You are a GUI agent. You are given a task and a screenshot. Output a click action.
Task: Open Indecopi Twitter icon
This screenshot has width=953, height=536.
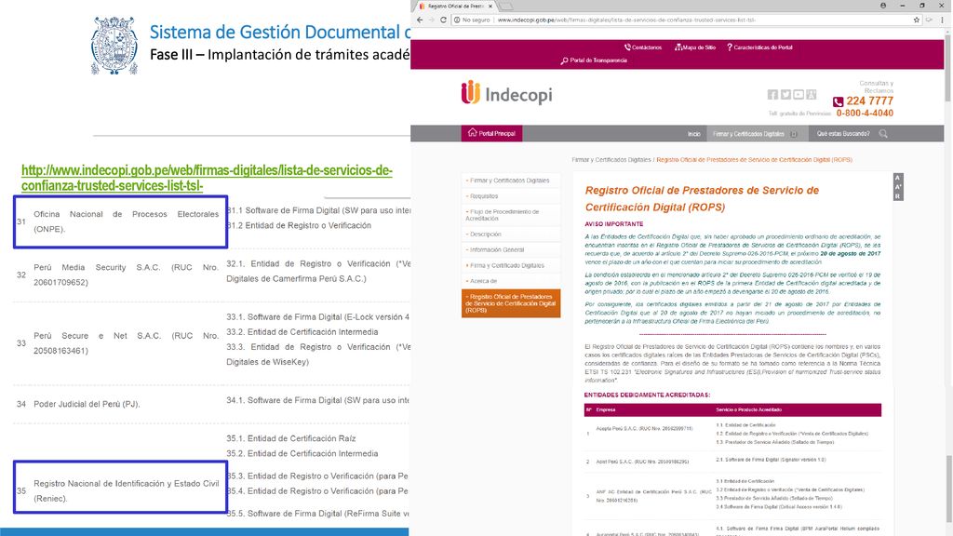pyautogui.click(x=785, y=94)
